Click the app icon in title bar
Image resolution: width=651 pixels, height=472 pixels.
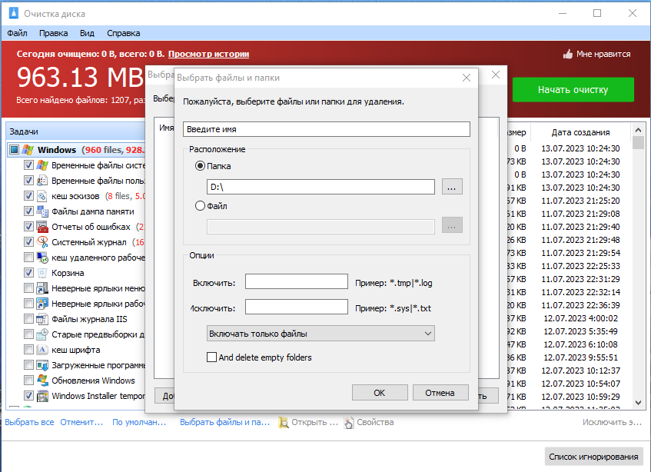14,13
